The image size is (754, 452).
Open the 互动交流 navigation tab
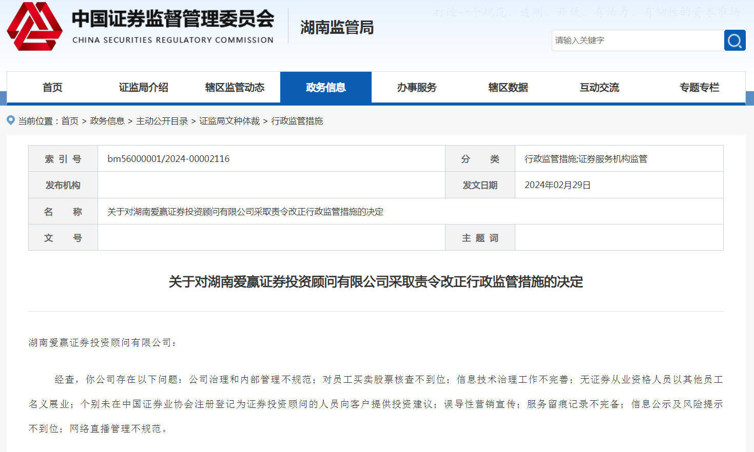click(x=599, y=88)
